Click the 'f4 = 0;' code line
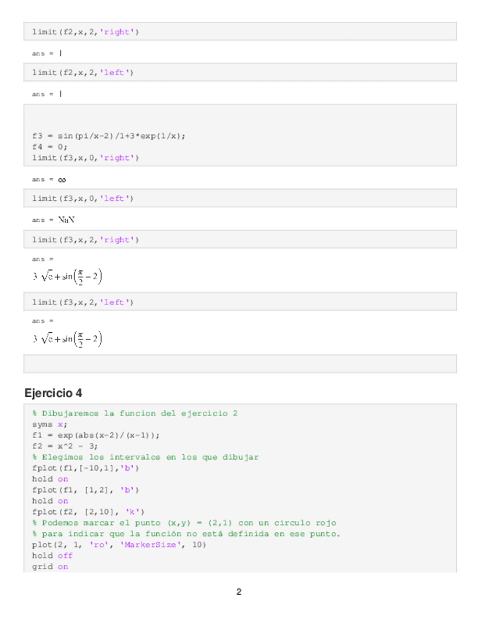Screen dimensions: 478x619 coord(49,147)
